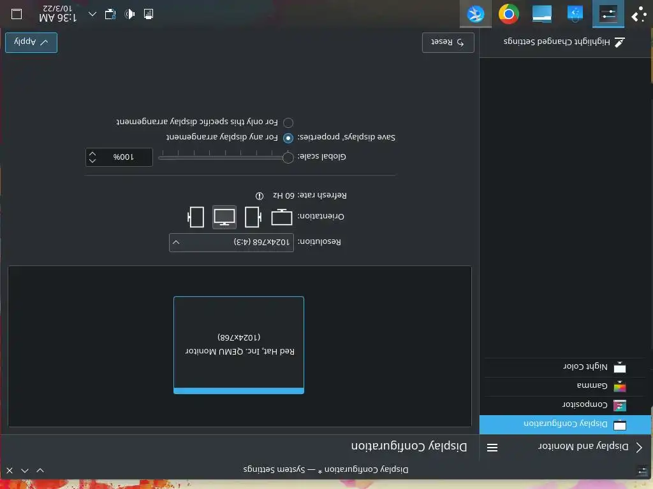The width and height of the screenshot is (653, 489).
Task: Open the volume control in the system tray
Action: pyautogui.click(x=130, y=14)
